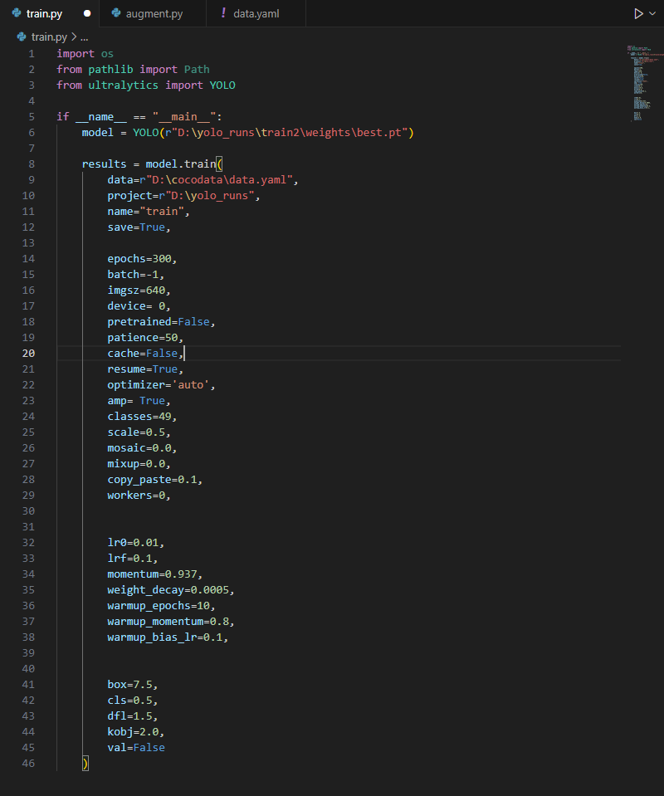Click unsaved dot on train.py tab
Screen dimensions: 664x796
click(x=87, y=14)
